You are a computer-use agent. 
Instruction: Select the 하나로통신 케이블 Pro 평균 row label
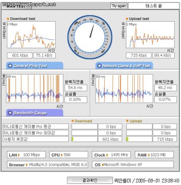[x=36, y=127]
